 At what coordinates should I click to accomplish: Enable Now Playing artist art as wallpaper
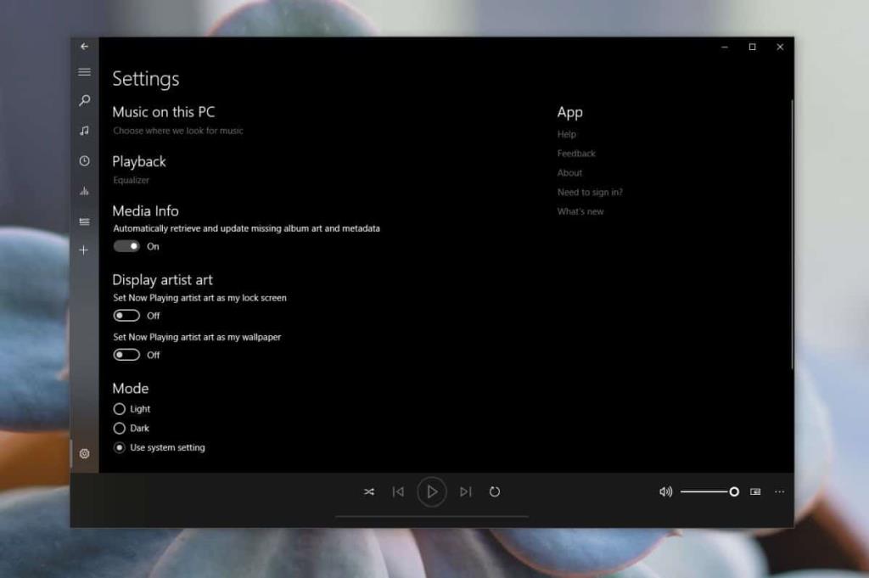pyautogui.click(x=126, y=355)
